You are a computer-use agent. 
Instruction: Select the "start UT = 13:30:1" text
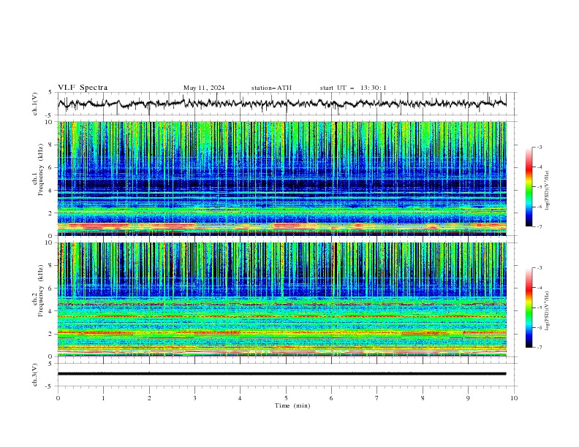(353, 88)
